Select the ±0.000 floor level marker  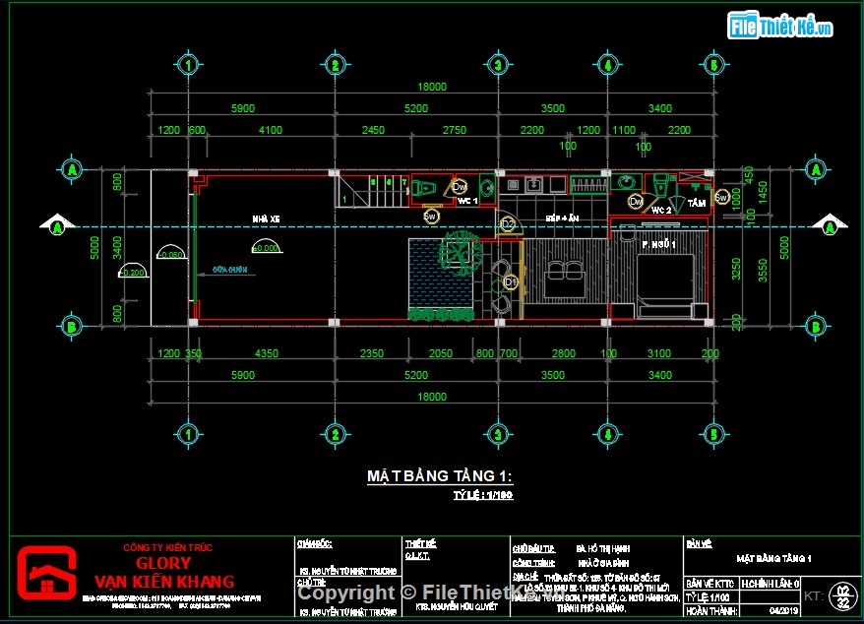pyautogui.click(x=264, y=247)
